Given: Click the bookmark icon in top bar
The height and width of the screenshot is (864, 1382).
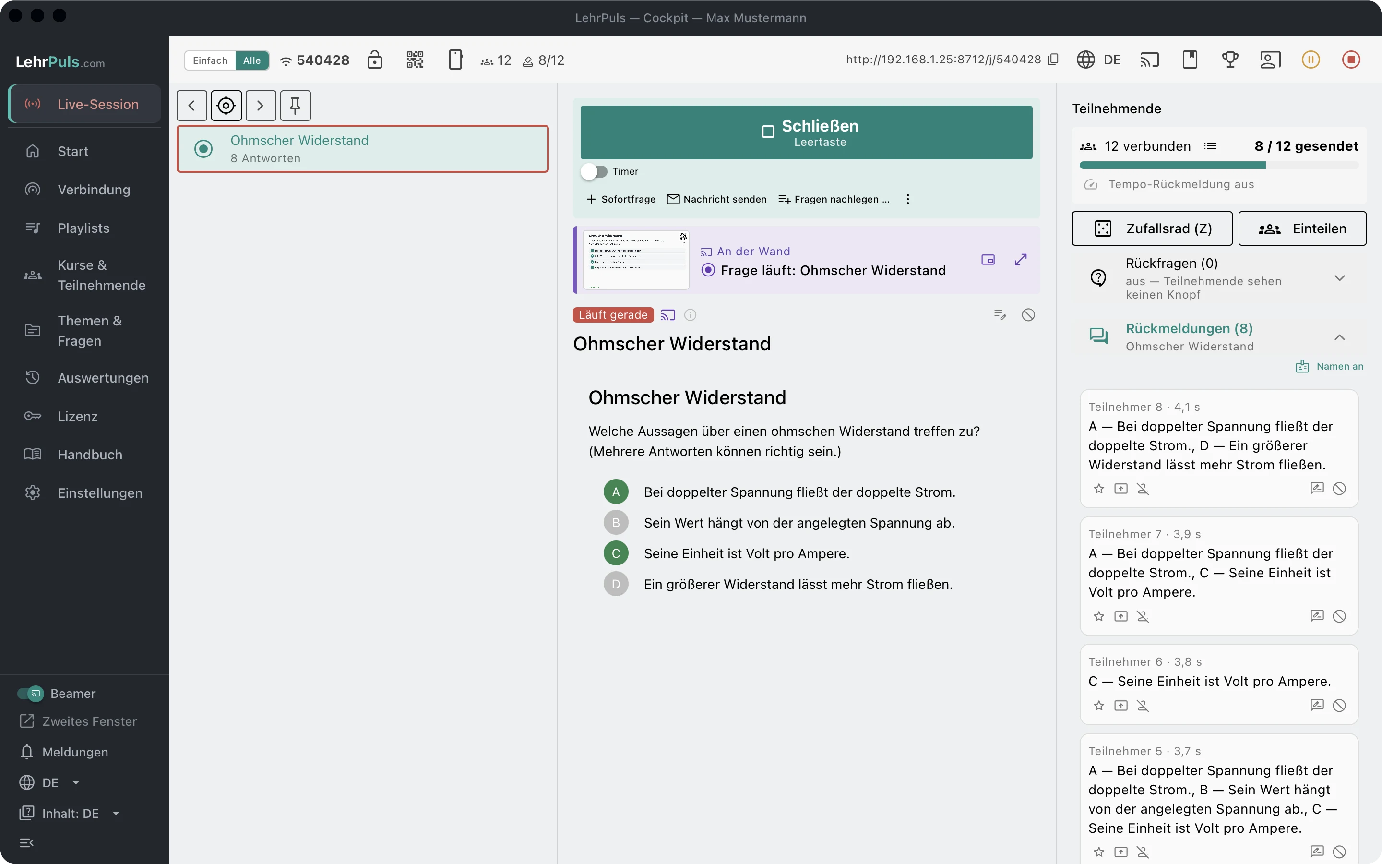Looking at the screenshot, I should 1190,60.
